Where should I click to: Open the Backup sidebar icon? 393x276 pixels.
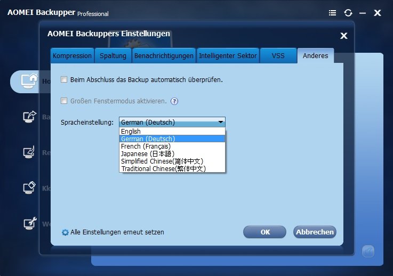coord(29,117)
